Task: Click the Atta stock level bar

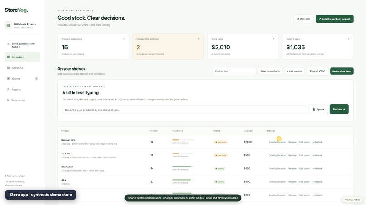Action: point(183,180)
